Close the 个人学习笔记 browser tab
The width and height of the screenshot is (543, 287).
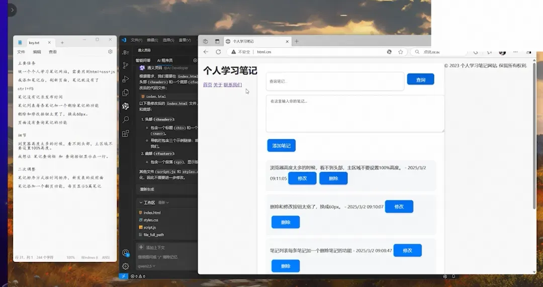(x=287, y=41)
